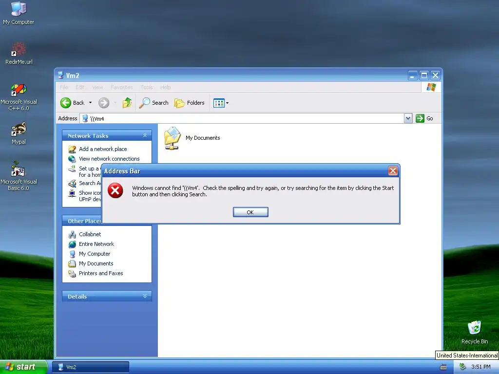Screen dimensions: 499x374
Task: Minimize the Vm2 explorer window
Action: 413,75
